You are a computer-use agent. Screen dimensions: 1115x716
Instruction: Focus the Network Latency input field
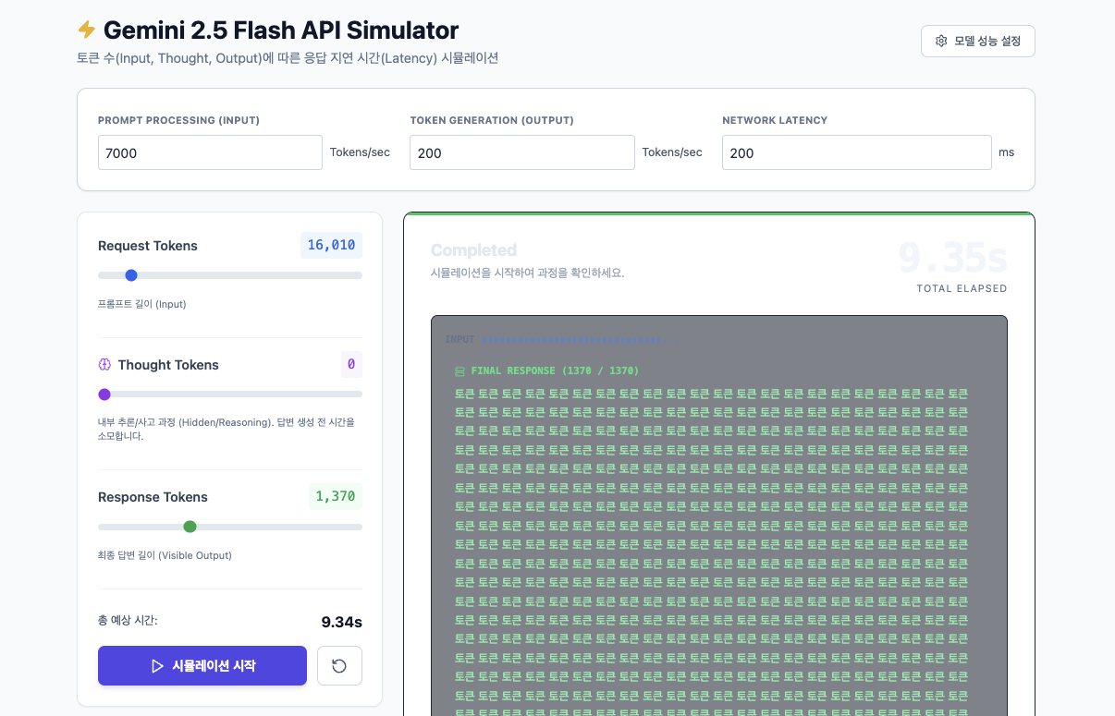tap(856, 152)
